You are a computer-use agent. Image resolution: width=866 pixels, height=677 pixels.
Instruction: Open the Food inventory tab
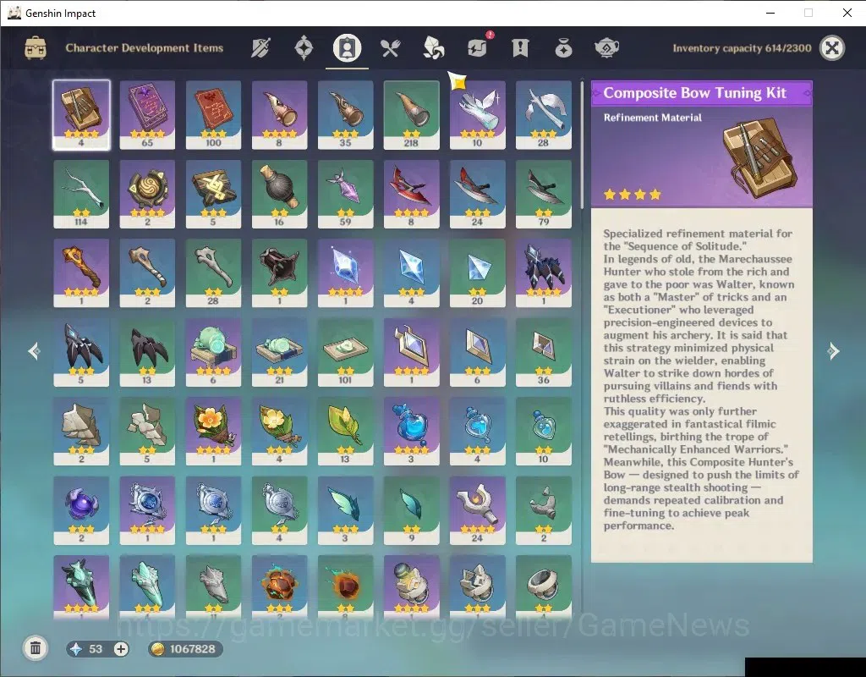[x=390, y=48]
